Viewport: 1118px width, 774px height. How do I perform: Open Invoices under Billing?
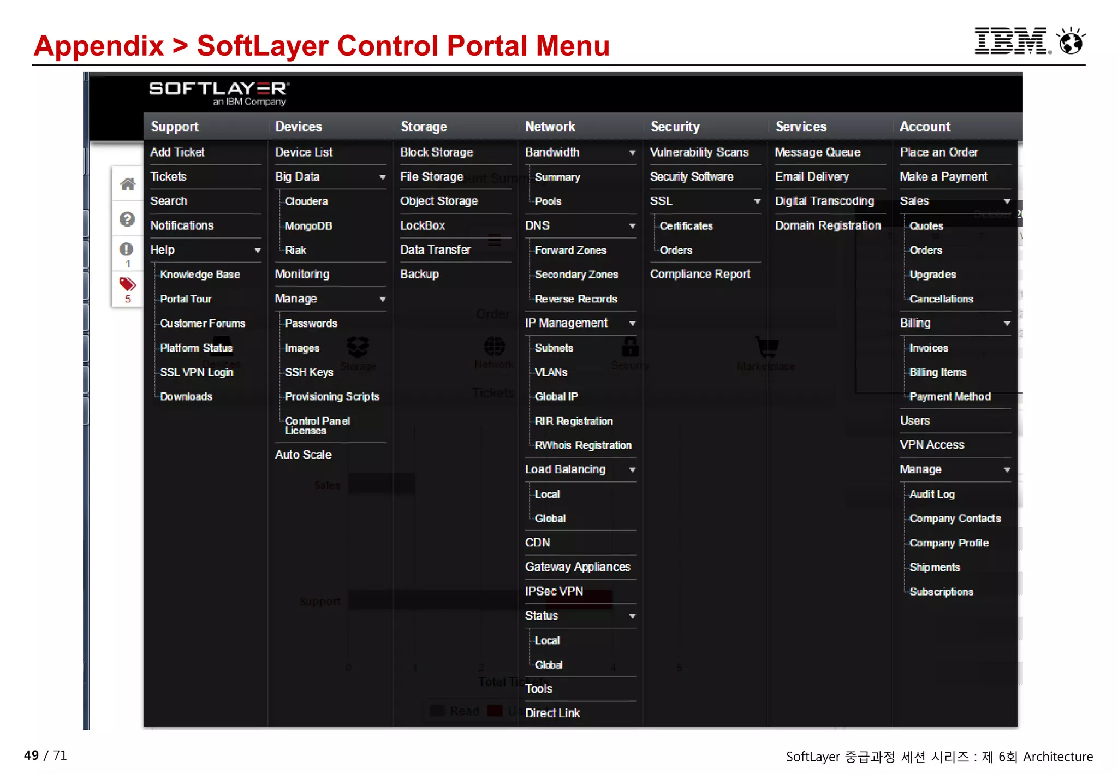coord(929,348)
